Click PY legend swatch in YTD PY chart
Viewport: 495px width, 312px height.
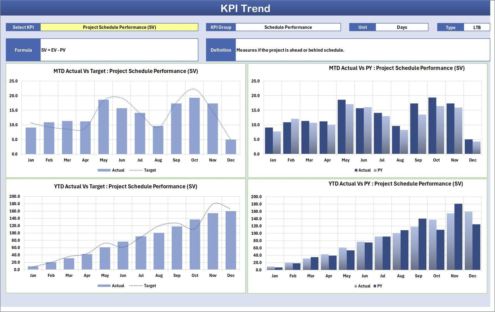[375, 286]
